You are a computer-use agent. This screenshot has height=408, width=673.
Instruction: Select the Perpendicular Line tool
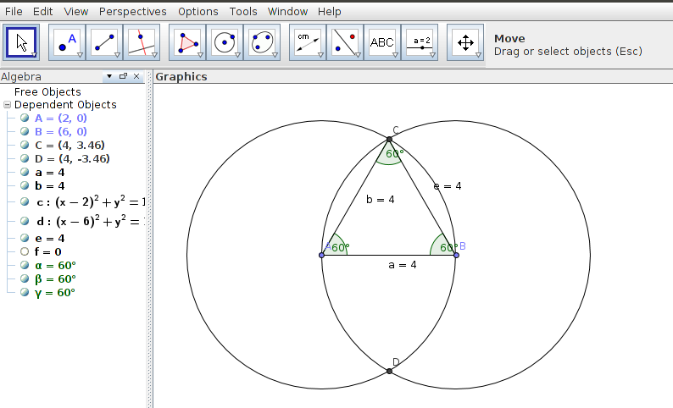pos(142,42)
